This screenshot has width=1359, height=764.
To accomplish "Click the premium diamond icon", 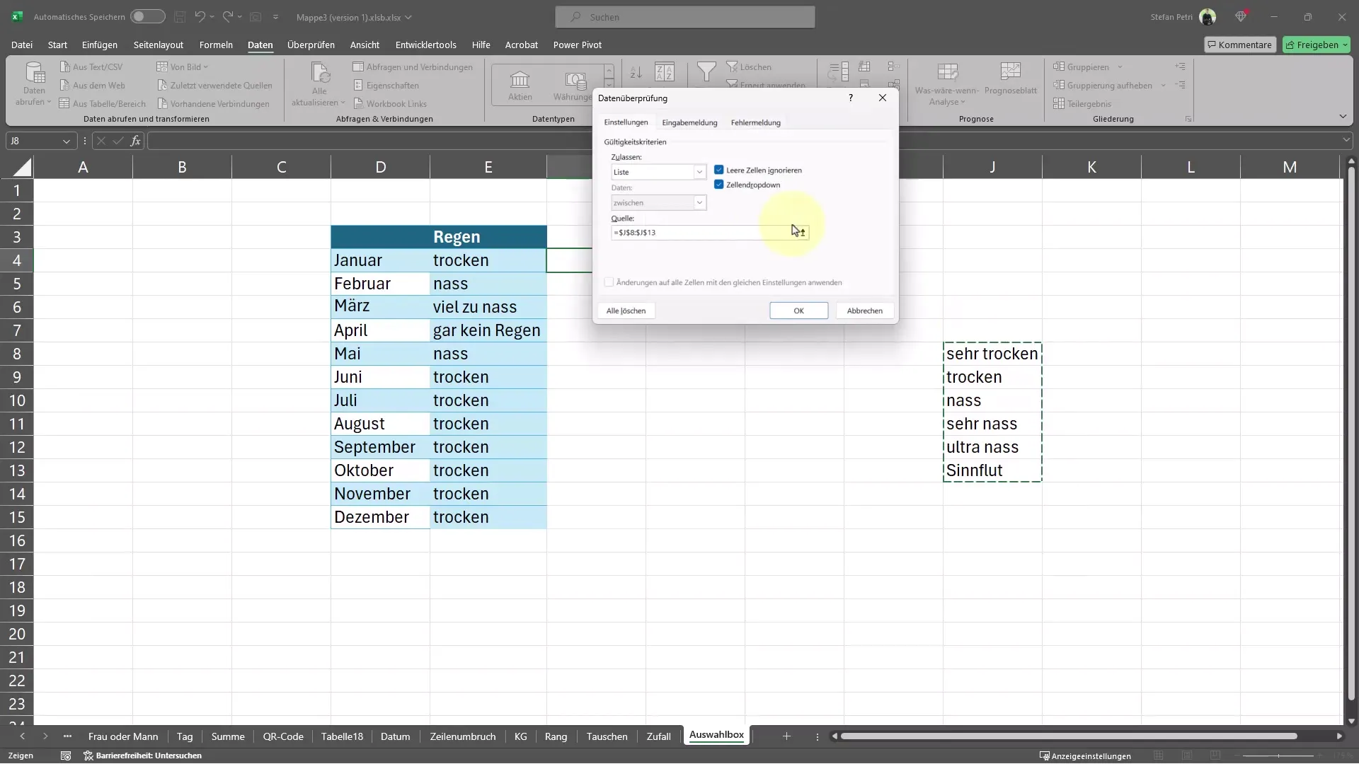I will point(1240,16).
